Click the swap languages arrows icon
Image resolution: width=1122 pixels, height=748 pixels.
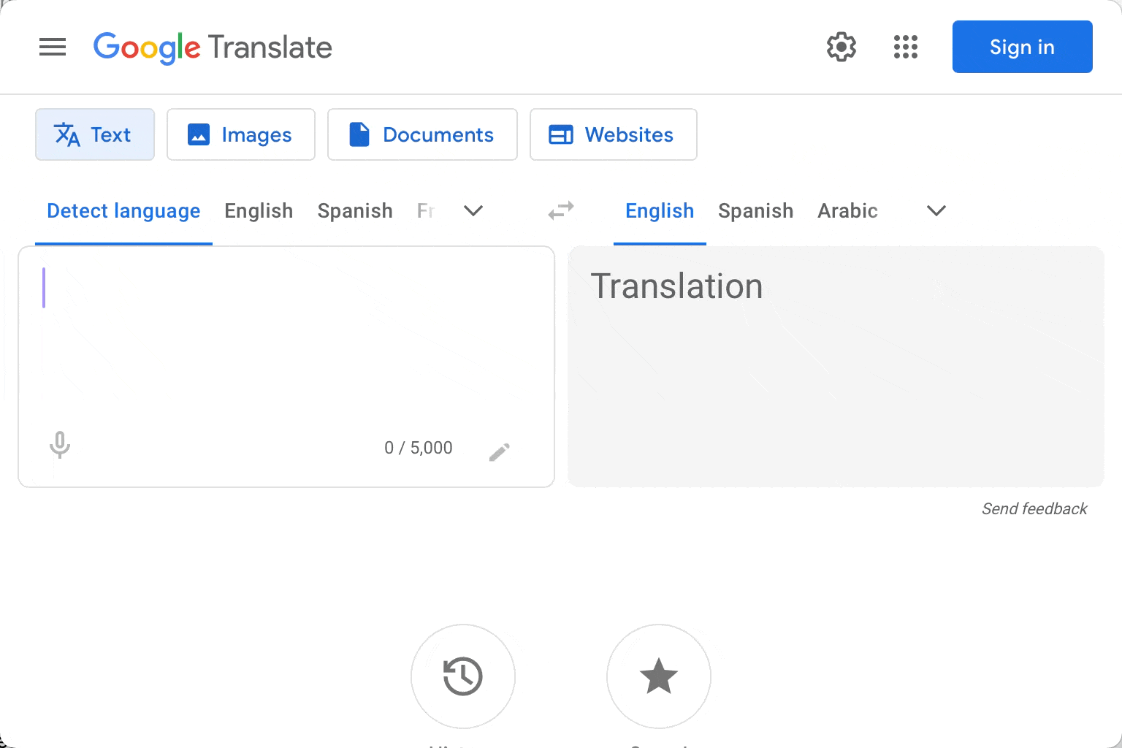[x=561, y=211]
